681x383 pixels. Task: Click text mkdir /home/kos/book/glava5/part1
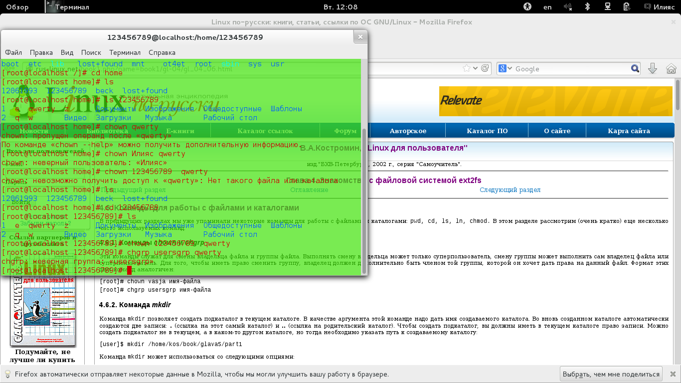170,344
